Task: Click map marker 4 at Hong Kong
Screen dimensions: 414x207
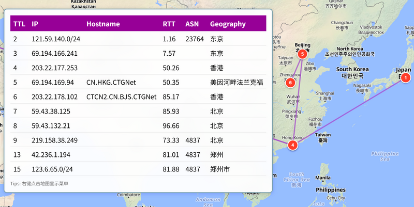Action: point(292,145)
